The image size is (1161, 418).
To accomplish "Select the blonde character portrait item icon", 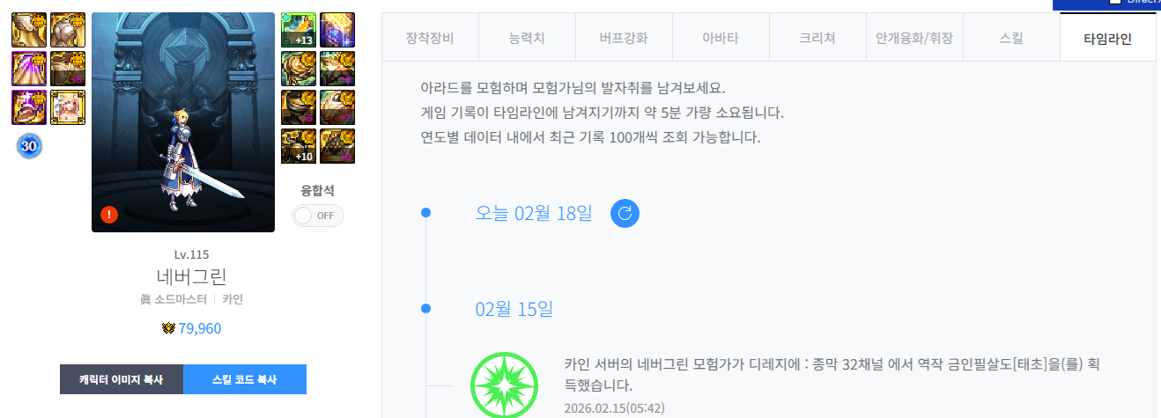I will pos(68,107).
